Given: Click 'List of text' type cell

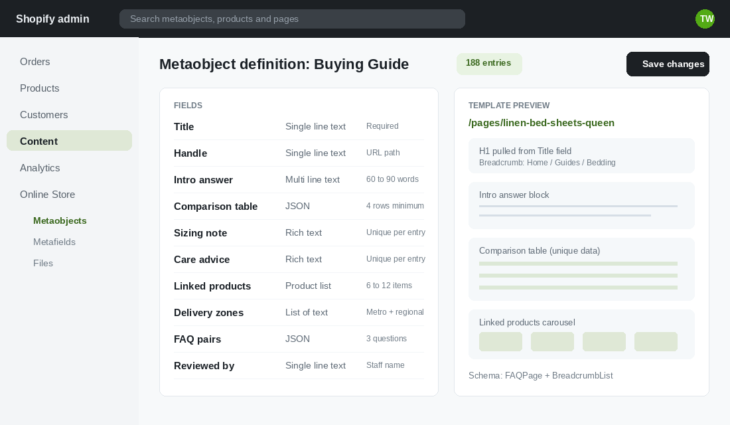Looking at the screenshot, I should tap(307, 312).
